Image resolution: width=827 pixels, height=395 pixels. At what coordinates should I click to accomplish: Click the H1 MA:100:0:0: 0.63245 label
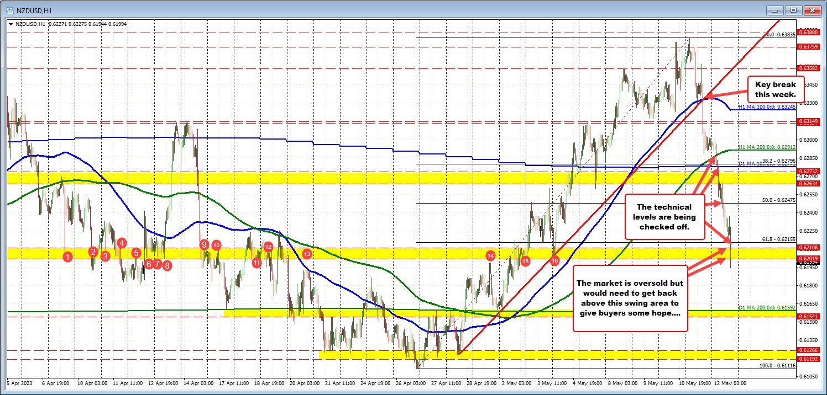[x=767, y=106]
